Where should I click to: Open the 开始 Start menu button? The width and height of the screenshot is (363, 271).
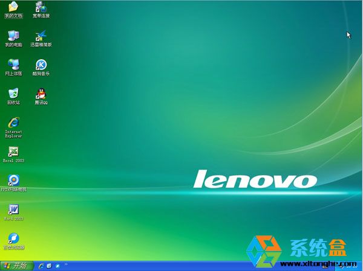[17, 266]
